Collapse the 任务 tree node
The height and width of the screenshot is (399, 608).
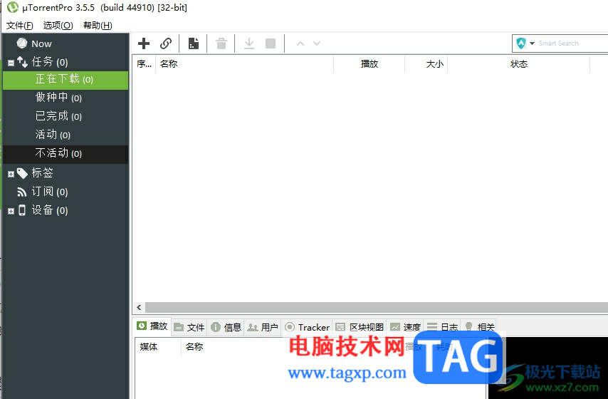click(11, 63)
